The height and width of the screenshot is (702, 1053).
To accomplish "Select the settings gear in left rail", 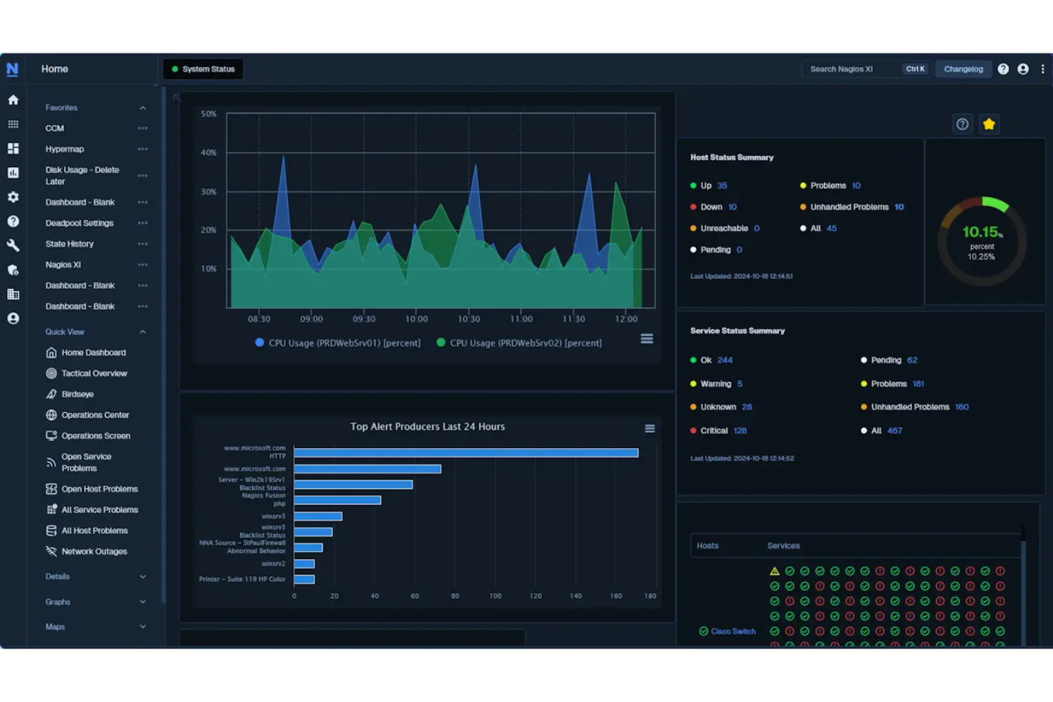I will click(13, 197).
